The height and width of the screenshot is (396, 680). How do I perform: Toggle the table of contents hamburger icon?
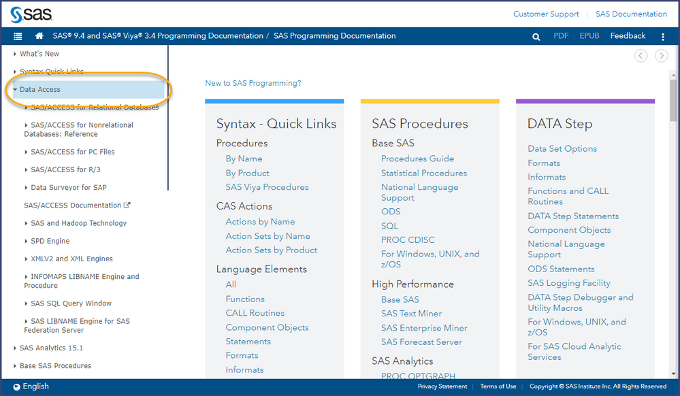[18, 37]
